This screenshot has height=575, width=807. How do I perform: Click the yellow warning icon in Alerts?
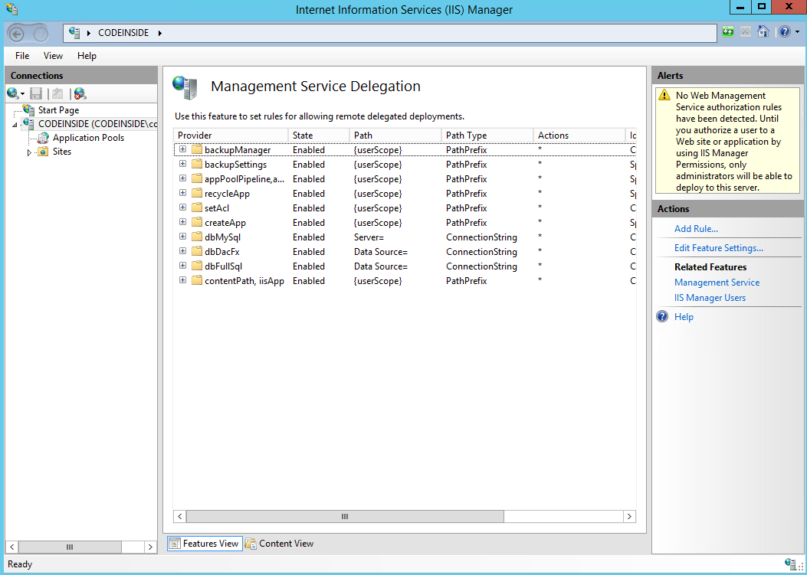[664, 95]
